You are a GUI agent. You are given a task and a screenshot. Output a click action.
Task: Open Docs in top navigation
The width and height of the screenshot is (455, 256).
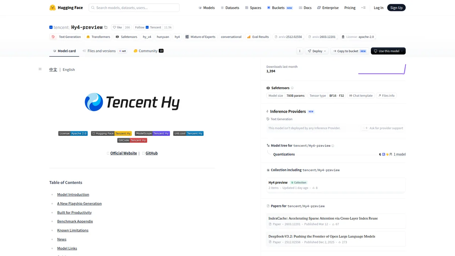[x=305, y=8]
